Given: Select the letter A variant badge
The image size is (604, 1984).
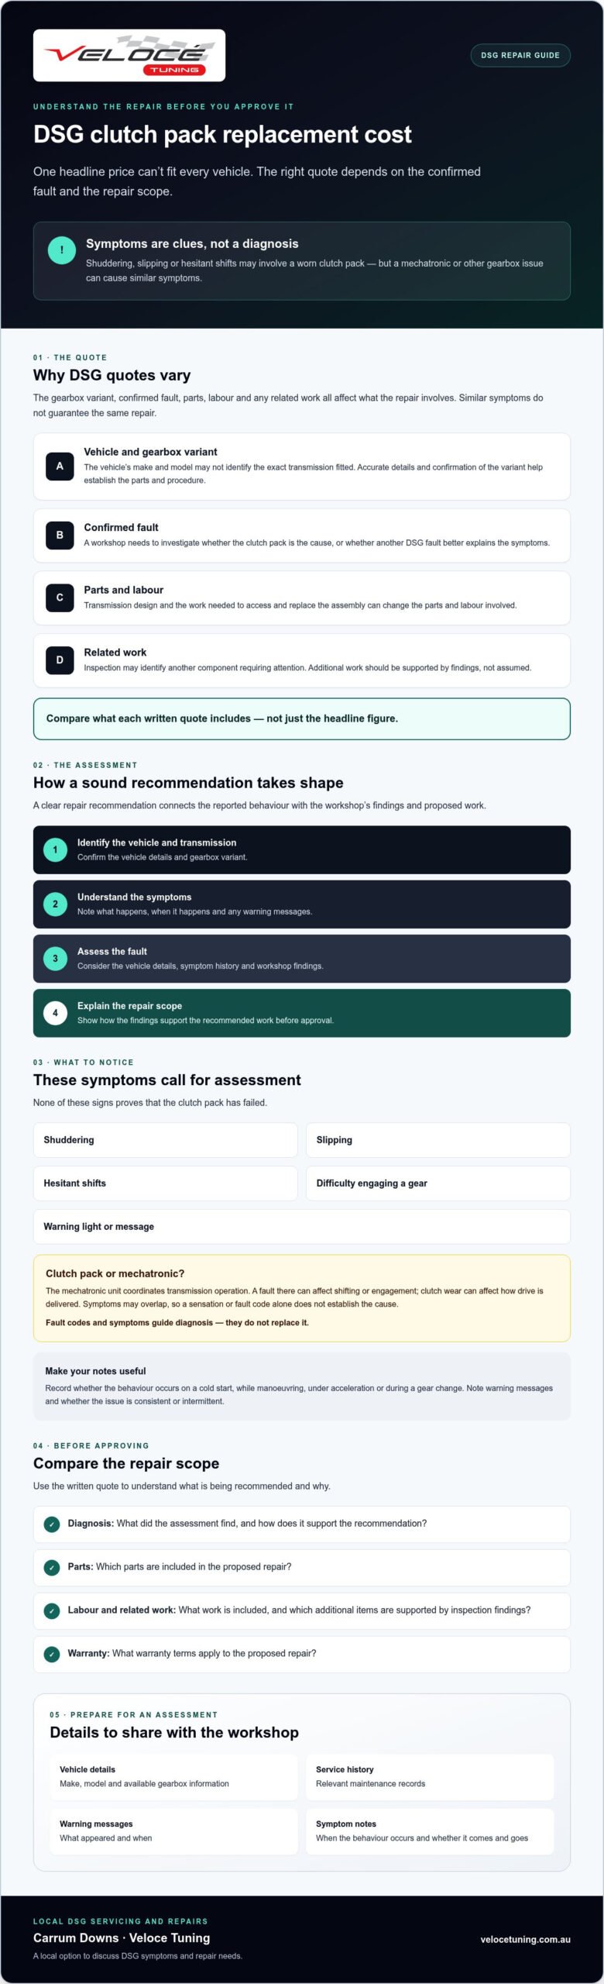Looking at the screenshot, I should click(60, 467).
